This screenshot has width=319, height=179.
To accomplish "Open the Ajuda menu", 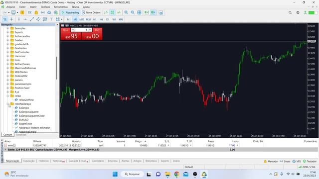I will [x=86, y=7].
